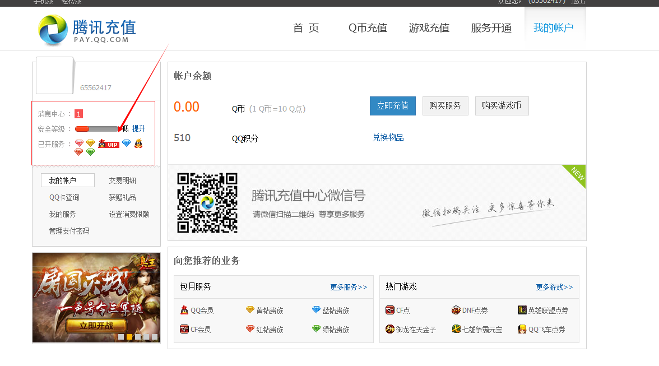659x366 pixels.
Task: Open the 更多游戏>> link
Action: [x=554, y=287]
